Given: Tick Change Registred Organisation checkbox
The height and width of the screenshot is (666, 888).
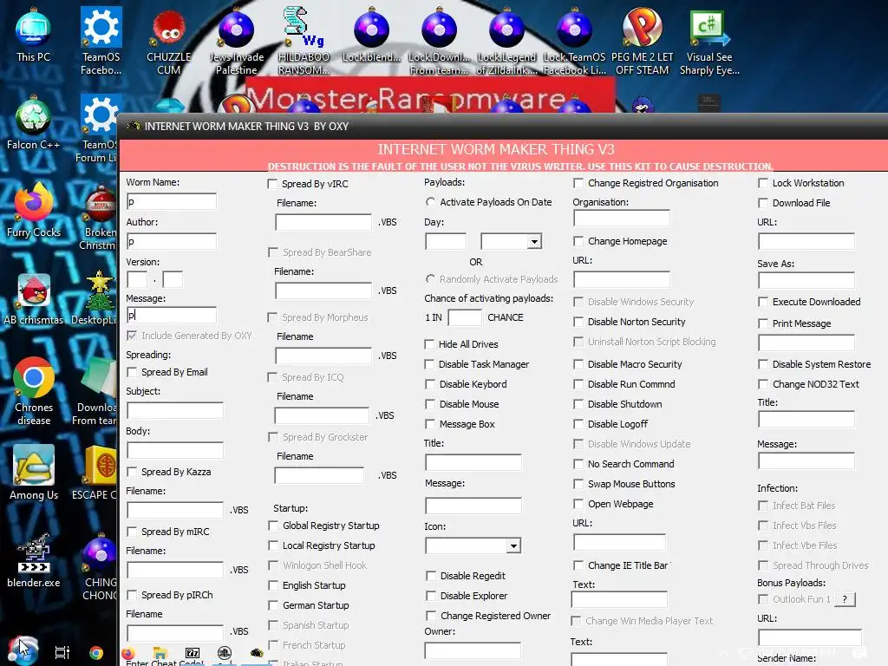Looking at the screenshot, I should pos(578,183).
